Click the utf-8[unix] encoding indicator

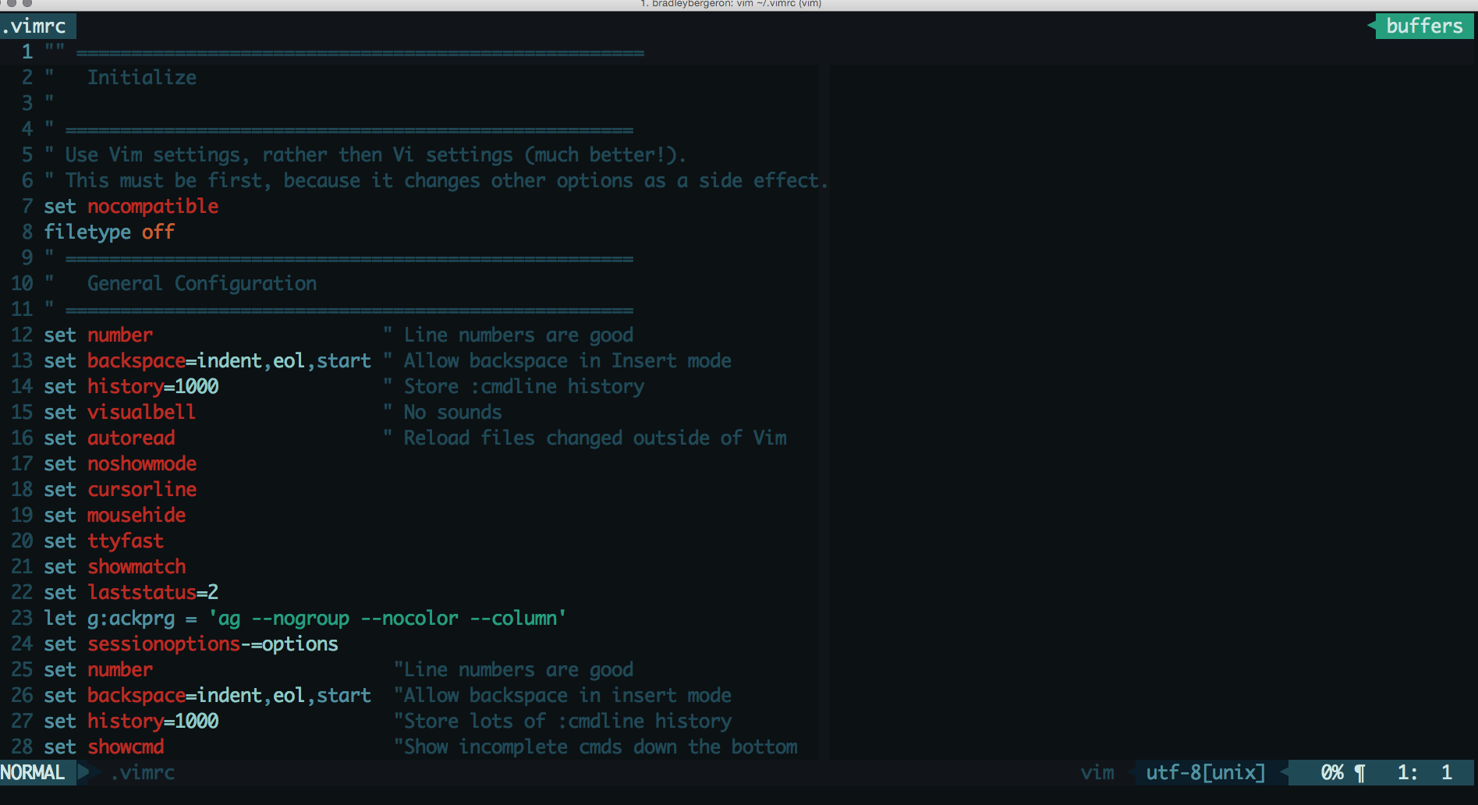(x=1205, y=772)
